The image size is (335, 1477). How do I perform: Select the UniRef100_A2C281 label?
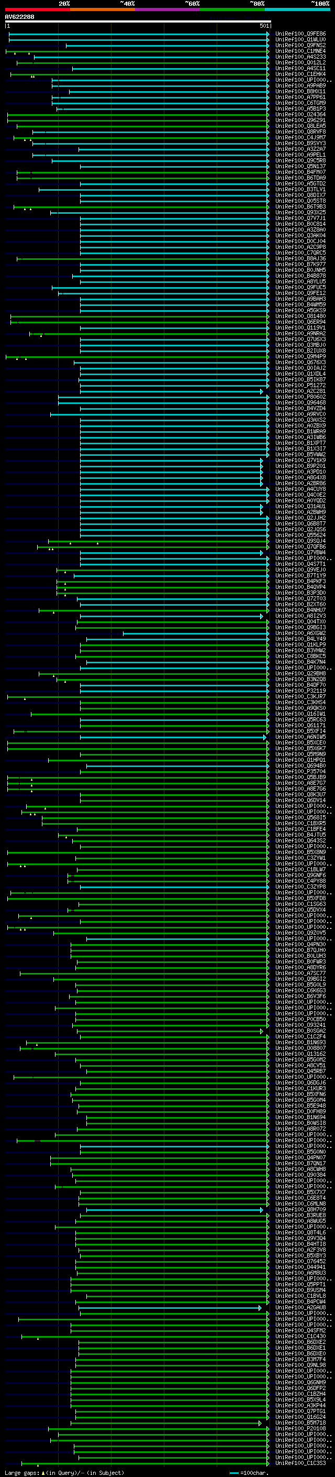coord(300,391)
